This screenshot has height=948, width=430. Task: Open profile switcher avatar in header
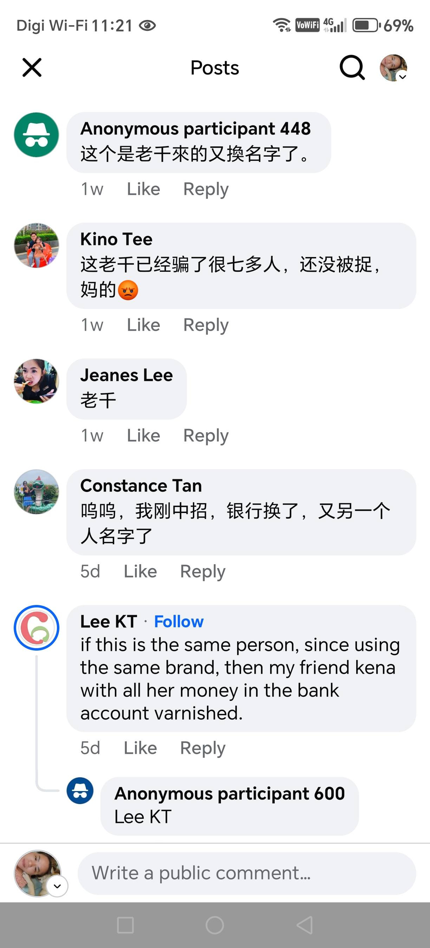393,68
